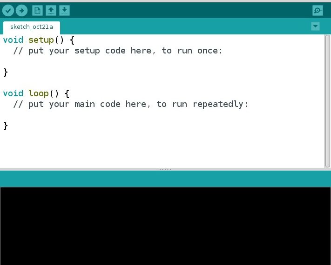Click the 'void' keyword before setup

13,40
